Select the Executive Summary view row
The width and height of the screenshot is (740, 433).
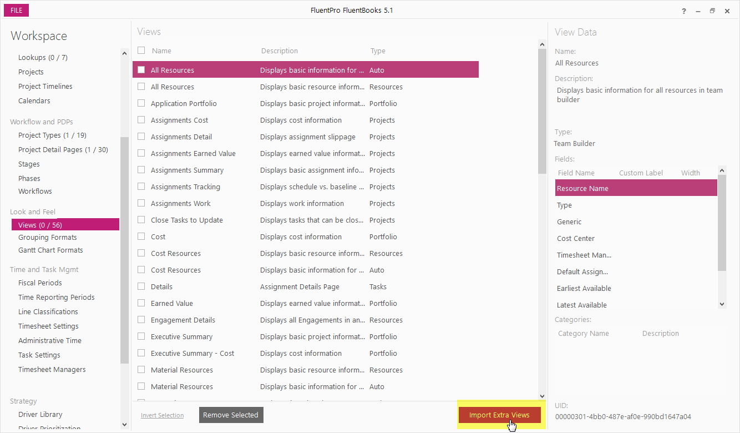(306, 336)
